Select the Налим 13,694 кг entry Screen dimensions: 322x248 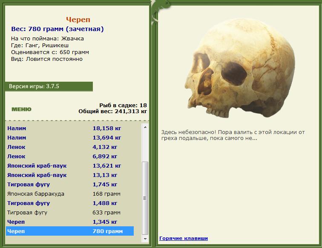point(70,138)
